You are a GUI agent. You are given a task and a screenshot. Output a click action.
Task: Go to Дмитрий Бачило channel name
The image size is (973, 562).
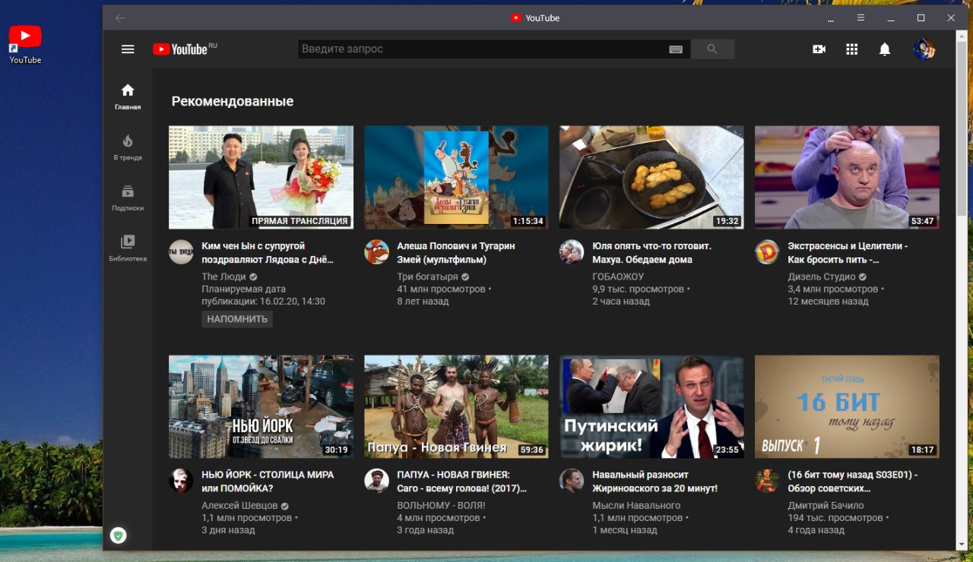826,506
